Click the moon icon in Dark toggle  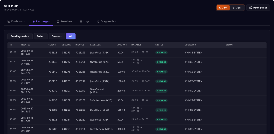pyautogui.click(x=220, y=8)
